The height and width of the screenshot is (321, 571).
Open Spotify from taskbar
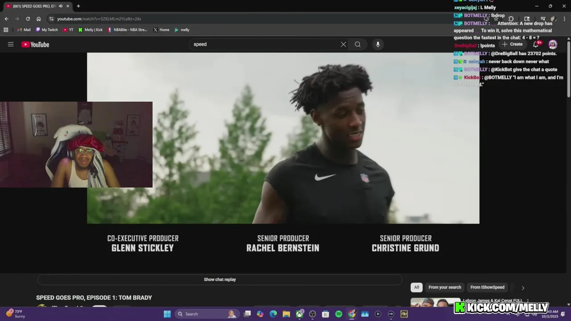click(339, 314)
